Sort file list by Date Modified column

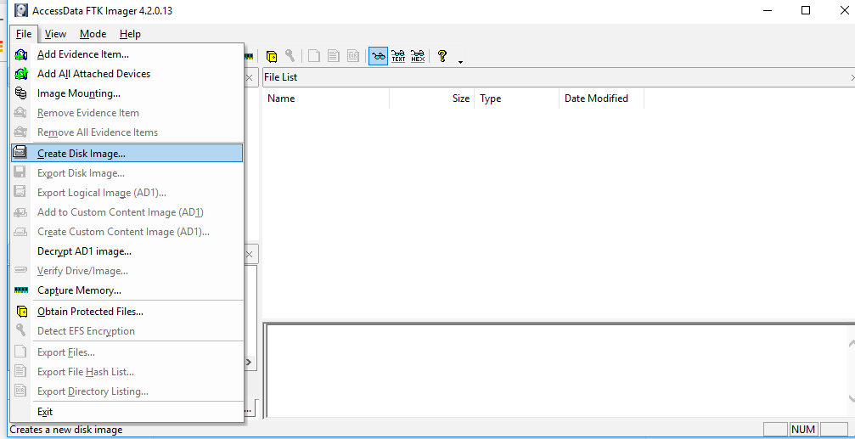click(601, 98)
